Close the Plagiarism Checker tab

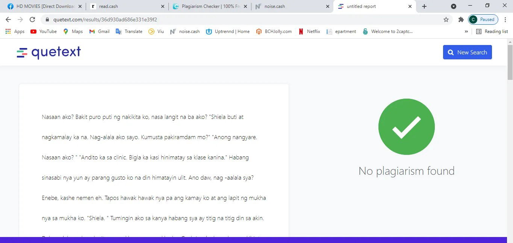coord(245,6)
